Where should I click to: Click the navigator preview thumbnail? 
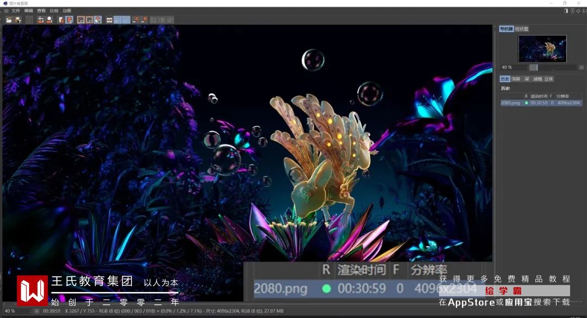coord(542,49)
